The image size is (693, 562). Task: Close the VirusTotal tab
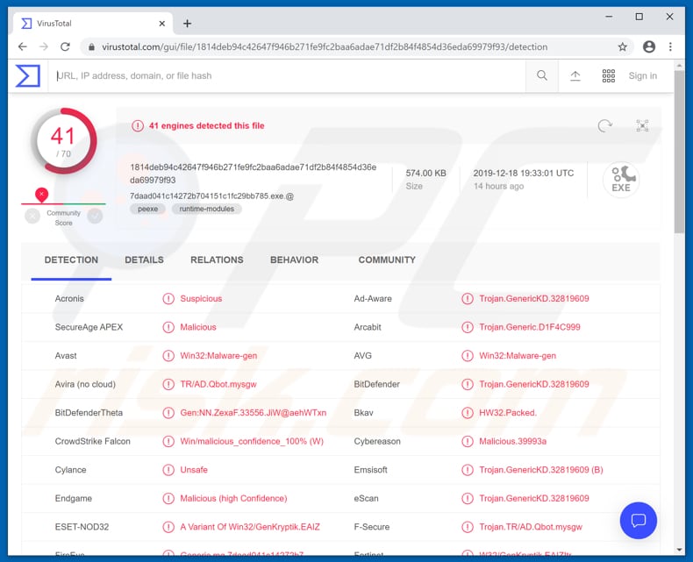coord(161,24)
